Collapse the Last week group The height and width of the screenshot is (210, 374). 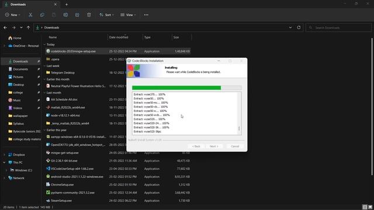[x=44, y=66]
